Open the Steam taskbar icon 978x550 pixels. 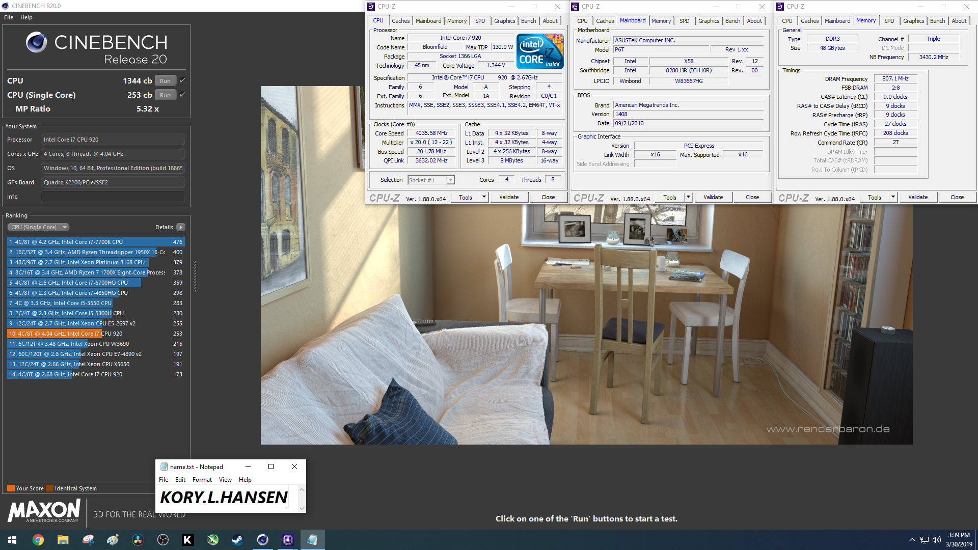pyautogui.click(x=238, y=540)
